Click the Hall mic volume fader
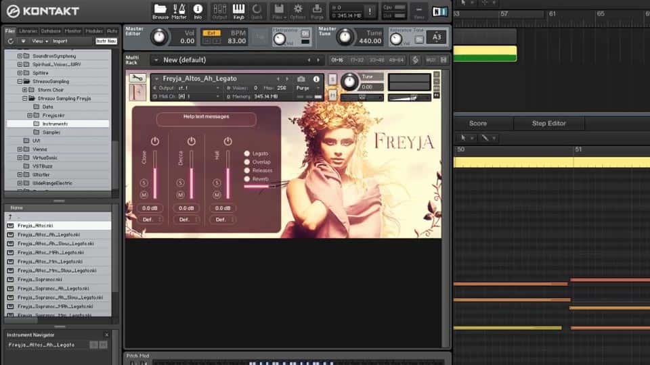The height and width of the screenshot is (365, 650). click(227, 174)
